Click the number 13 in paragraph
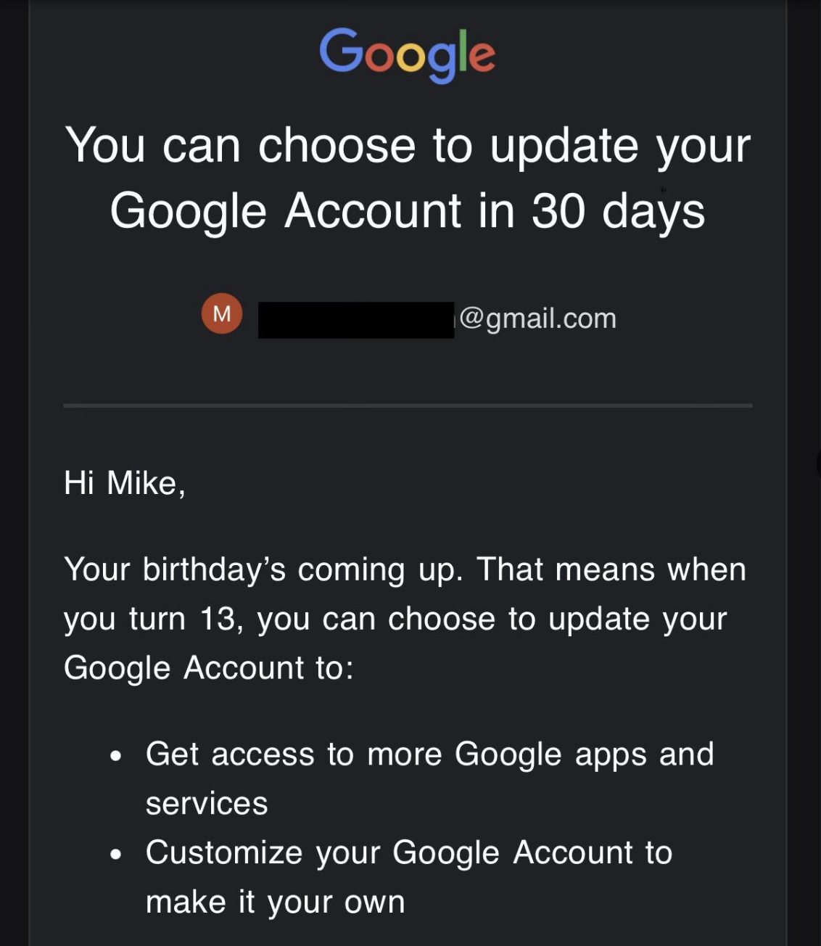The image size is (821, 946). [x=218, y=619]
